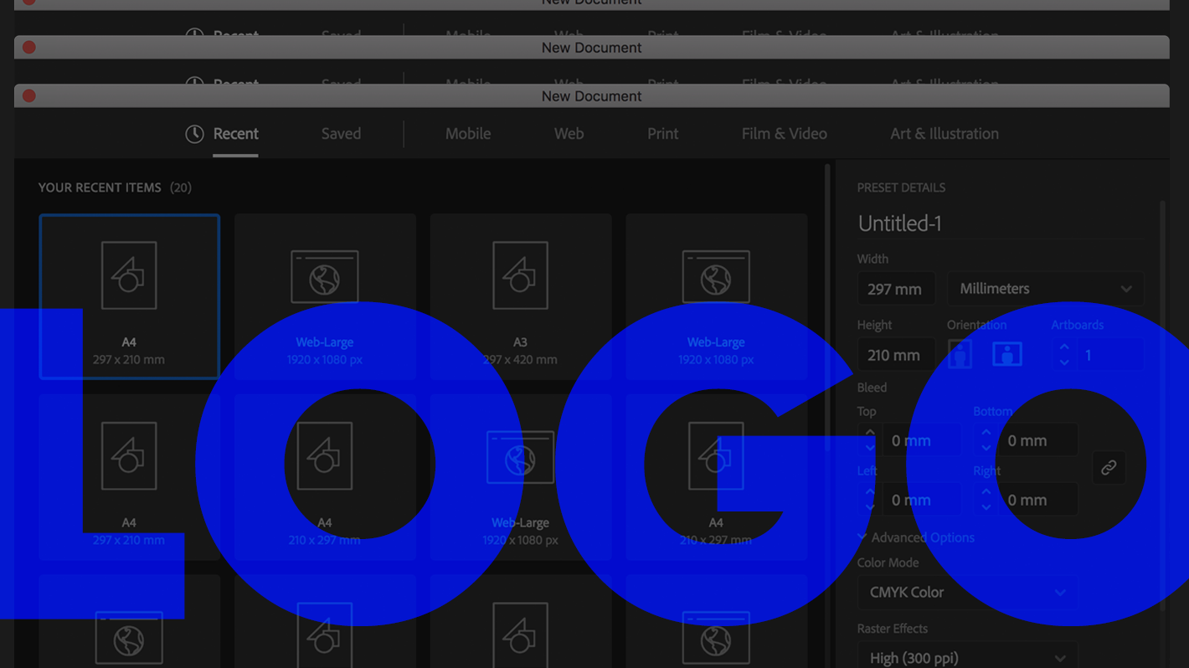Open the Film & Video tab
Screen dimensions: 1189x668
point(784,134)
